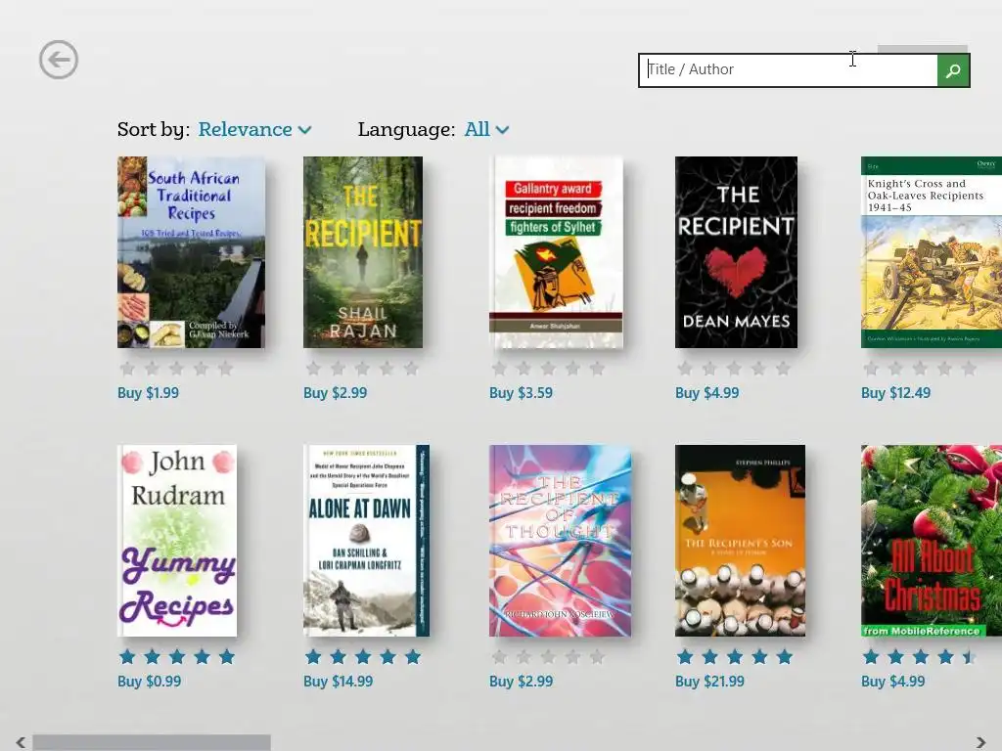Image resolution: width=1002 pixels, height=751 pixels.
Task: Open South African Traditional Recipes cover
Action: (x=191, y=252)
